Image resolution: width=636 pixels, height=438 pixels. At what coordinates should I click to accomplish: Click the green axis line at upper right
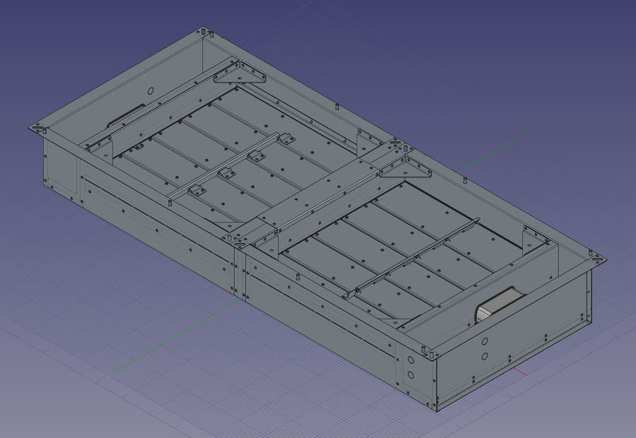pos(495,150)
